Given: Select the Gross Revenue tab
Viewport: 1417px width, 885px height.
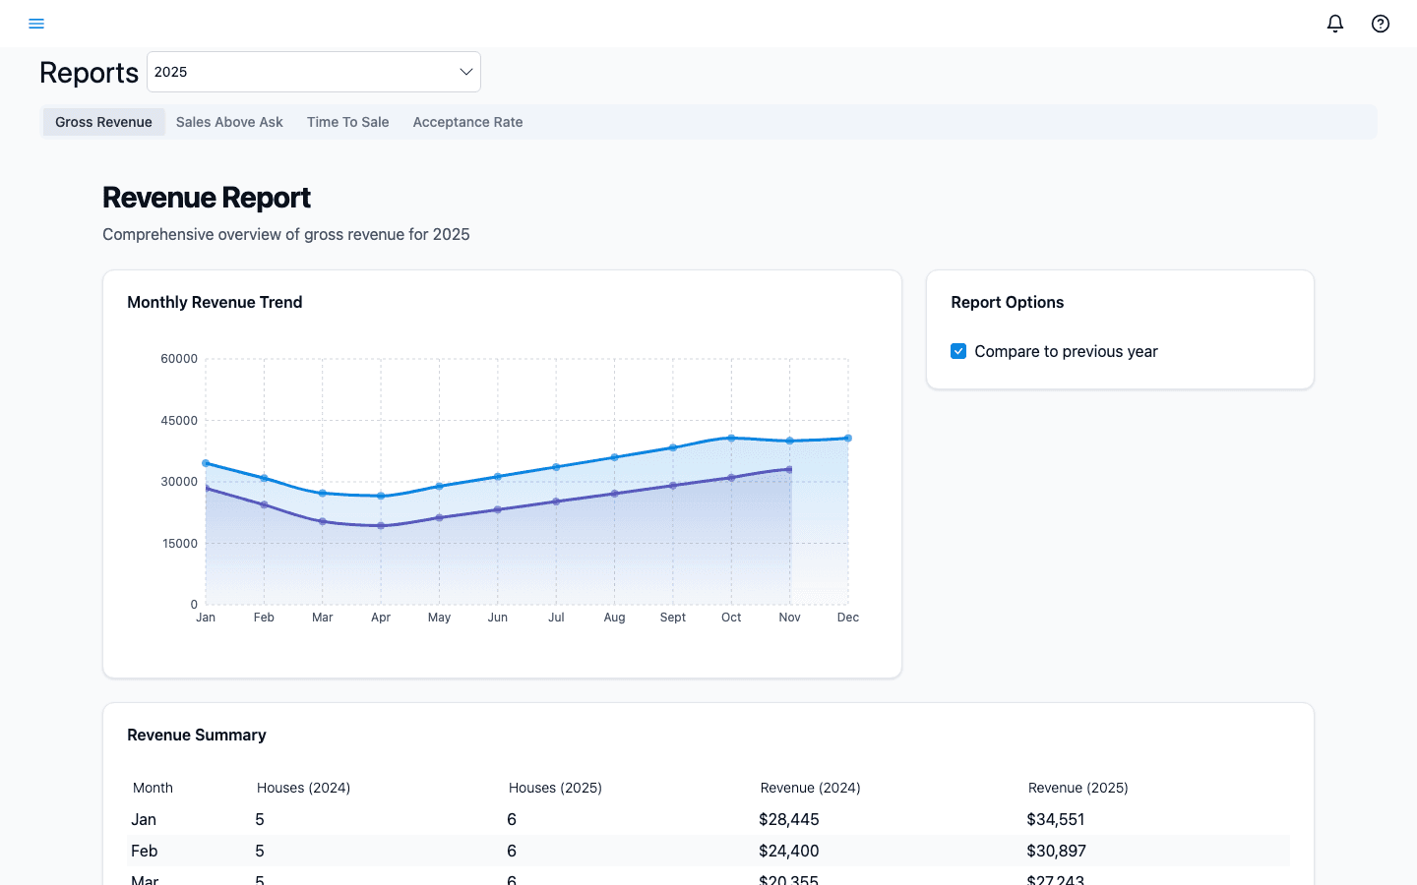Looking at the screenshot, I should (103, 122).
